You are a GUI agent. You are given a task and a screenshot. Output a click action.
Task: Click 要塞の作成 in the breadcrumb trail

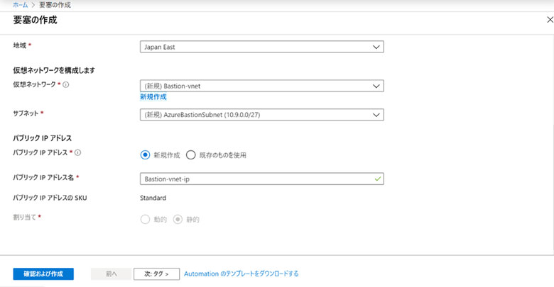click(55, 5)
